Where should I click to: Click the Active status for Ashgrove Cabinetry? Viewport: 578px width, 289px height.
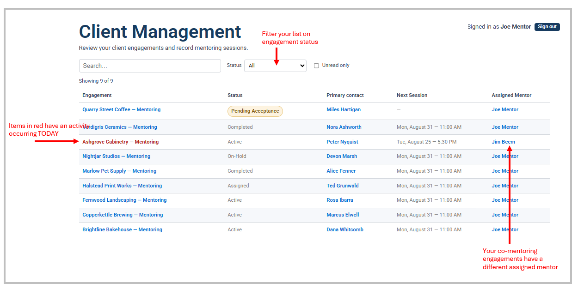coord(234,142)
